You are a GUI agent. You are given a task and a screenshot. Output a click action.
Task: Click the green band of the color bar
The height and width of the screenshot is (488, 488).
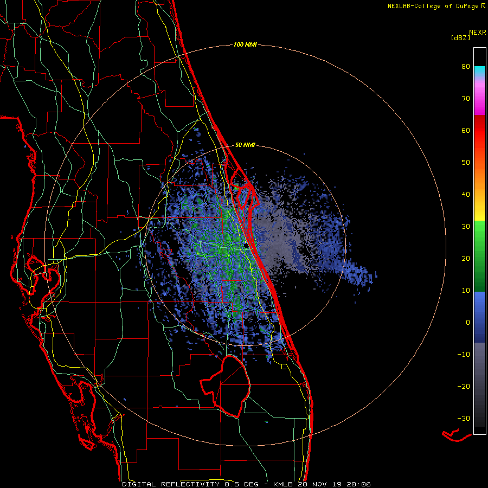tap(480, 256)
